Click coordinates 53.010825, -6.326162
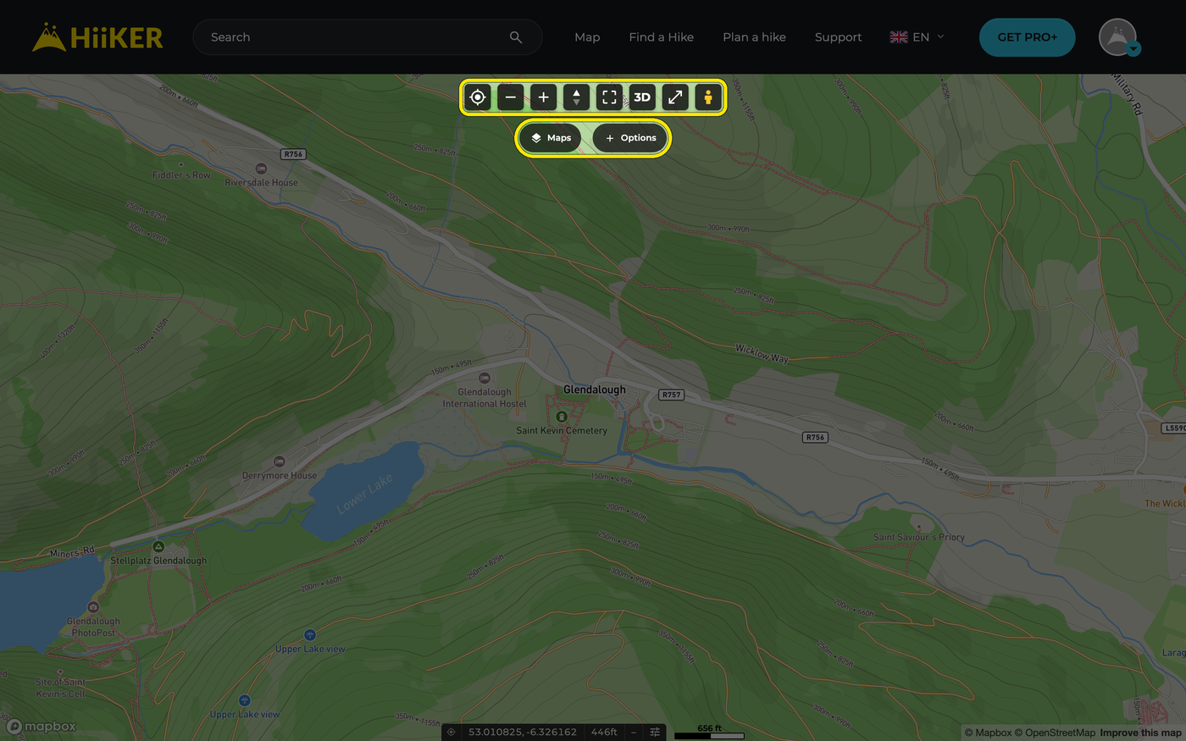 click(523, 732)
